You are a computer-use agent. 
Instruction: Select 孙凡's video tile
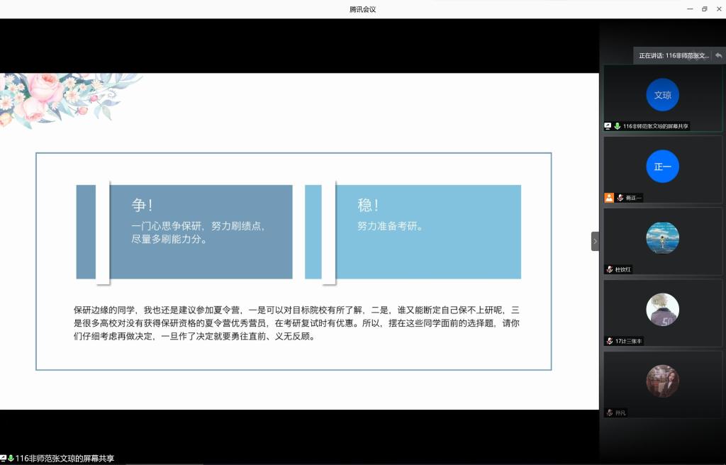pos(662,381)
